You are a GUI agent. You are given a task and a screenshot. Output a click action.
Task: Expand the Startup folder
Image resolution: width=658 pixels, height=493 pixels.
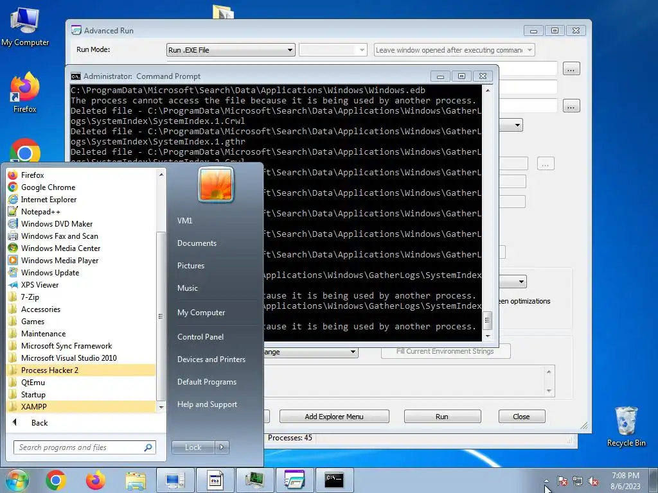(x=81, y=394)
